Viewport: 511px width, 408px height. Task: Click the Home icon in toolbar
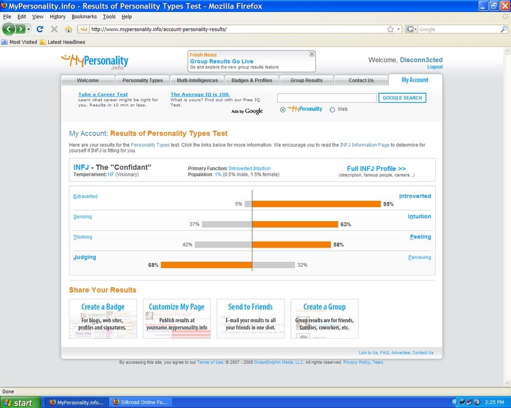69,29
